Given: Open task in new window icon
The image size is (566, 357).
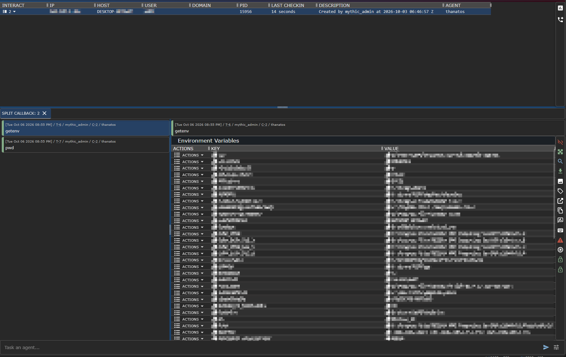Looking at the screenshot, I should [x=560, y=201].
